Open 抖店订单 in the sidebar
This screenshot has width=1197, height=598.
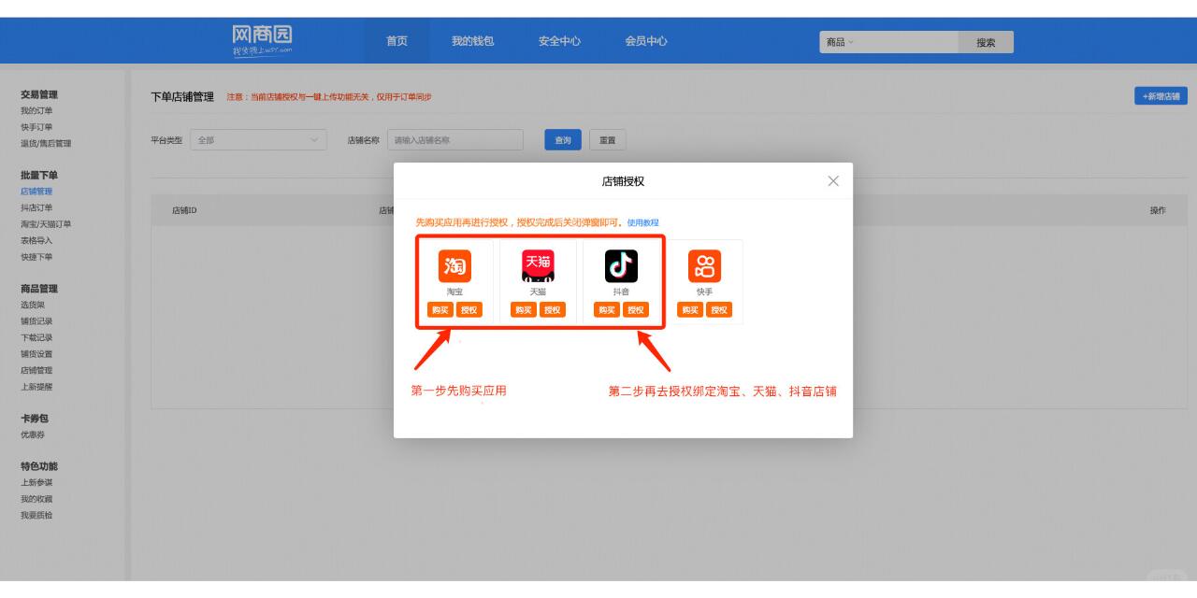click(x=36, y=207)
